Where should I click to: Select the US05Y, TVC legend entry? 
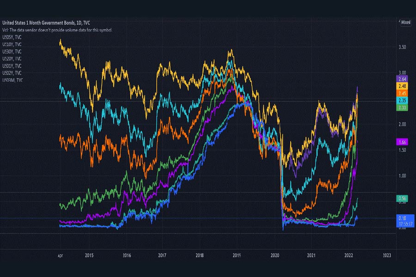[12, 37]
